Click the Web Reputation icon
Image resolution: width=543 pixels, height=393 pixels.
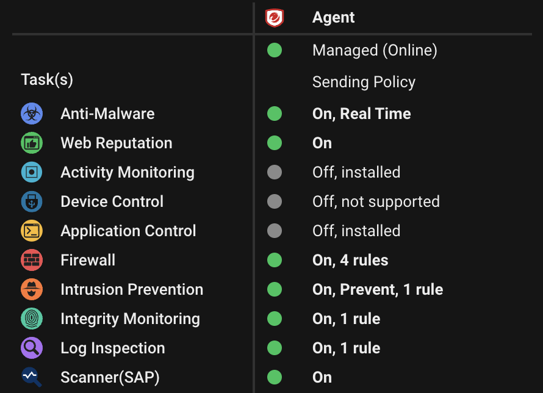[x=32, y=143]
